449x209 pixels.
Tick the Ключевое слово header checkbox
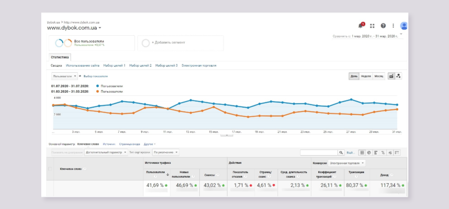coord(51,169)
